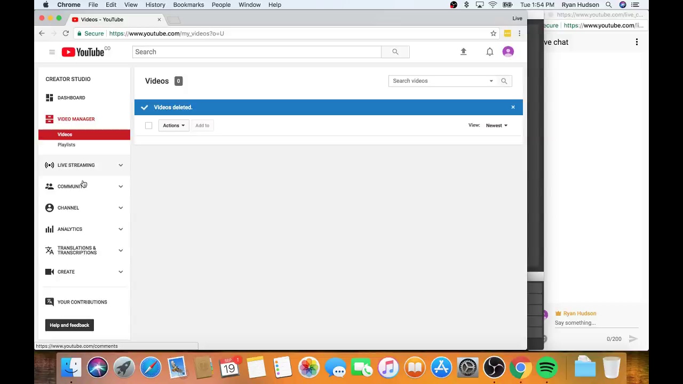Open the Newest view sort dropdown
Image resolution: width=683 pixels, height=384 pixels.
point(497,125)
